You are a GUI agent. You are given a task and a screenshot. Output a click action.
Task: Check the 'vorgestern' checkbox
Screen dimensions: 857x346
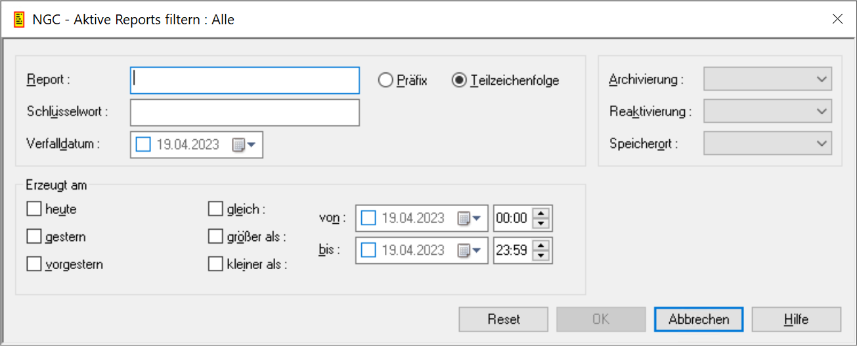33,265
